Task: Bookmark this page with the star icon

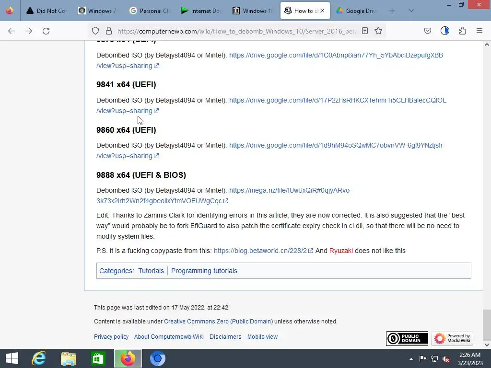Action: point(378,31)
